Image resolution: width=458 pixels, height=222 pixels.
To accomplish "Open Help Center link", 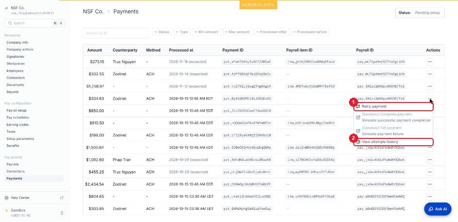I will pyautogui.click(x=20, y=198).
